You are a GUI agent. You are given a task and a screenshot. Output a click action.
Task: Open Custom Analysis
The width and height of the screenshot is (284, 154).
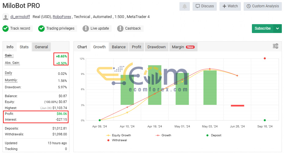click(263, 6)
